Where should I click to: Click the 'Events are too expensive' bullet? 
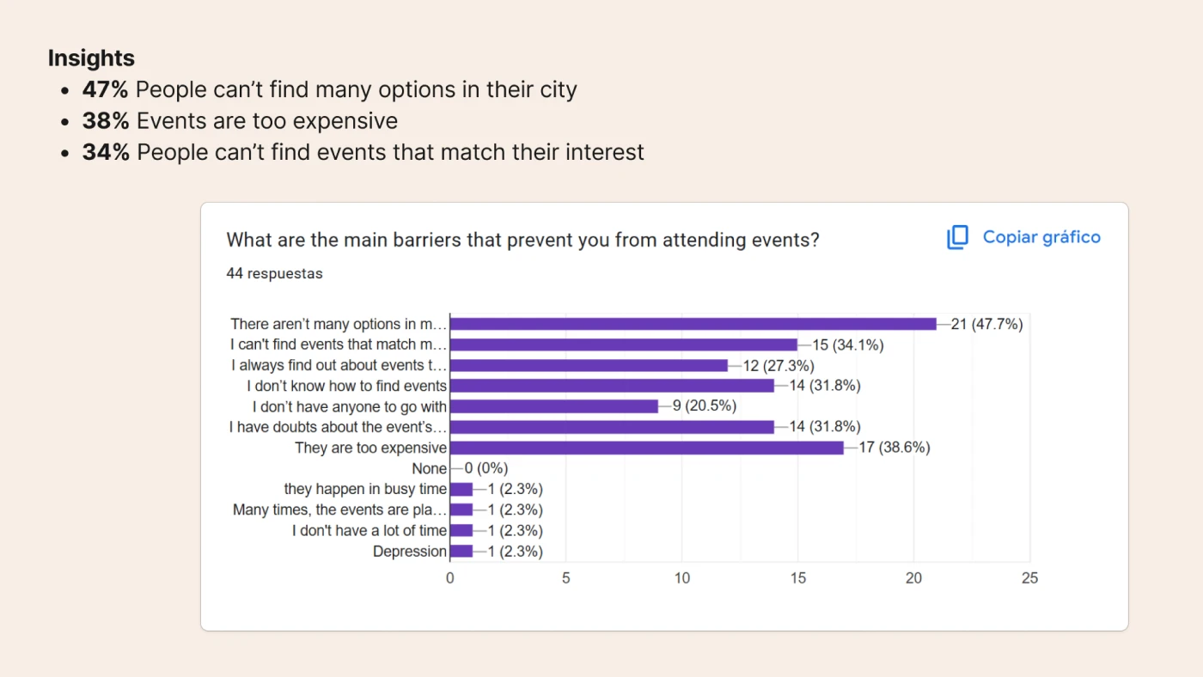[266, 121]
